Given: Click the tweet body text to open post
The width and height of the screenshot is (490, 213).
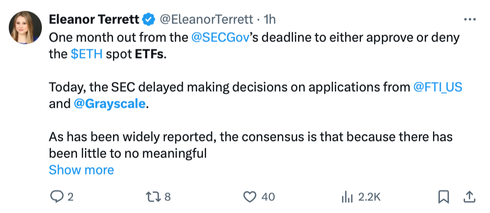Looking at the screenshot, I should click(x=244, y=138).
